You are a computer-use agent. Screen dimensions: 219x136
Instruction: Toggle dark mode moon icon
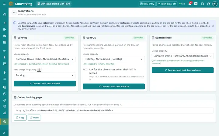[x=209, y=4]
